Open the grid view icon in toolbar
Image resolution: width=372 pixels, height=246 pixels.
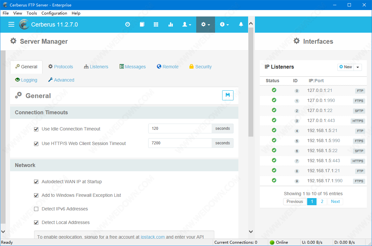pyautogui.click(x=156, y=24)
